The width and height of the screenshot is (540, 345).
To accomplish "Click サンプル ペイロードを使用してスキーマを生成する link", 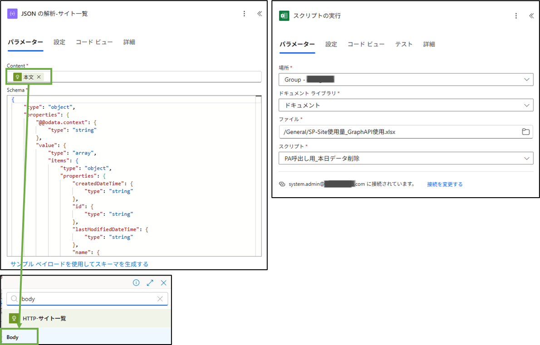I will tap(79, 264).
